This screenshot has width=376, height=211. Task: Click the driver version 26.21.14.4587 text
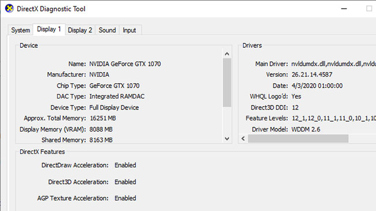coord(312,74)
